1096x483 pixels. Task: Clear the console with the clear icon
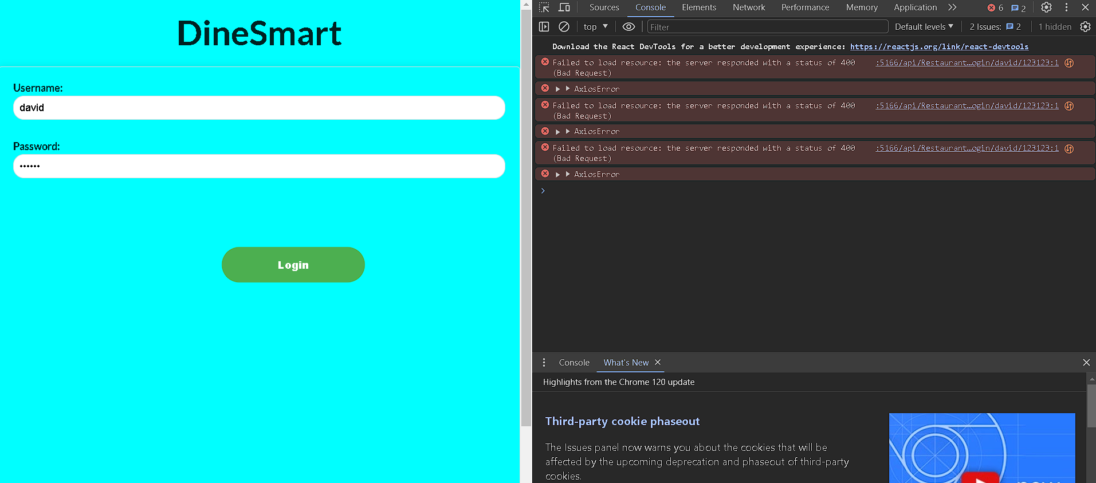564,27
